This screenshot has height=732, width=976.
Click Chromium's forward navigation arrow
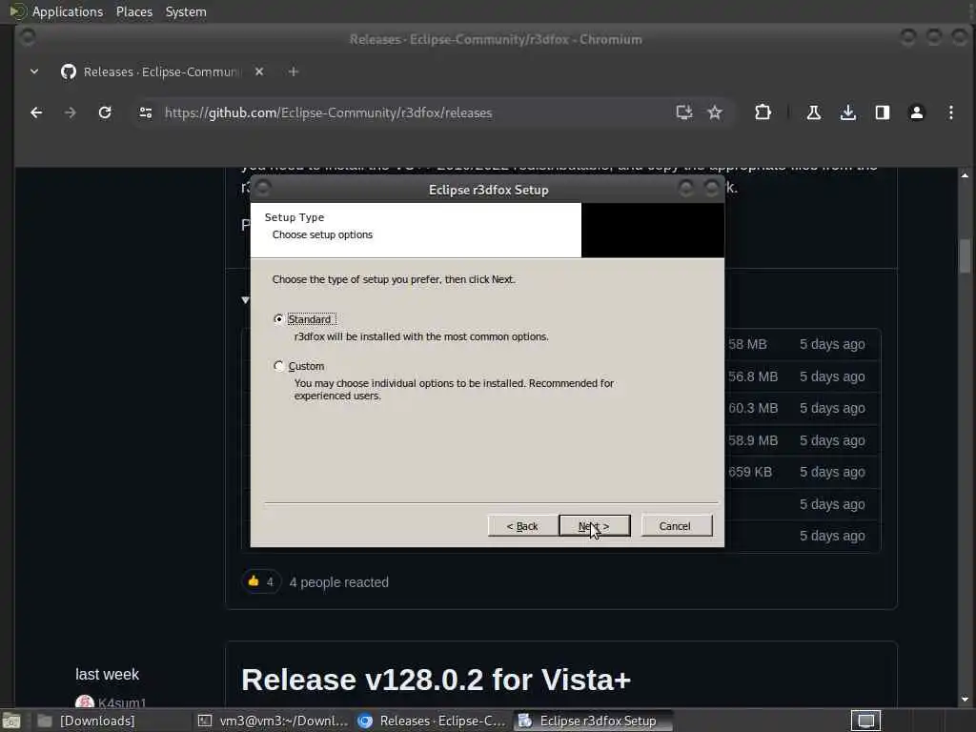pyautogui.click(x=71, y=112)
